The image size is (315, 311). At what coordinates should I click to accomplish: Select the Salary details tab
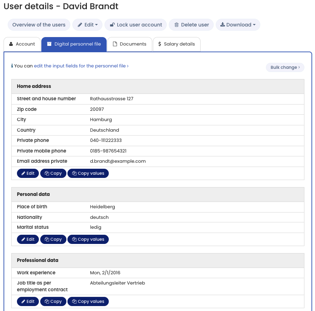[176, 44]
